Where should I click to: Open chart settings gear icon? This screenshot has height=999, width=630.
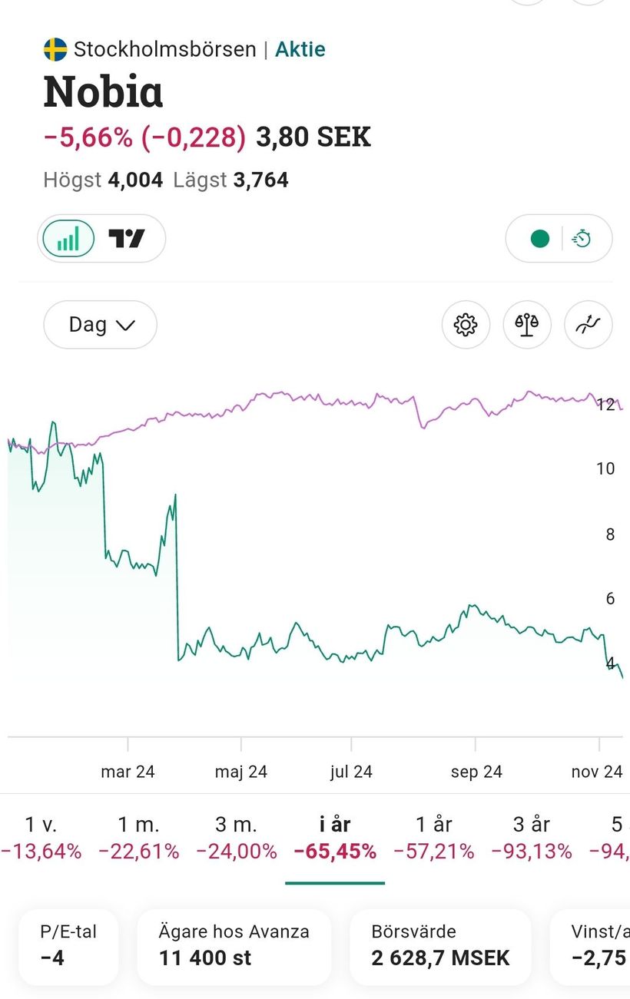click(466, 325)
